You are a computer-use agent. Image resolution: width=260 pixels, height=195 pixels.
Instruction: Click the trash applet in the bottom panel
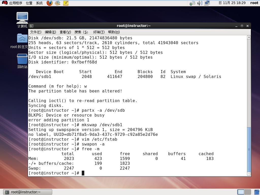click(x=257, y=192)
